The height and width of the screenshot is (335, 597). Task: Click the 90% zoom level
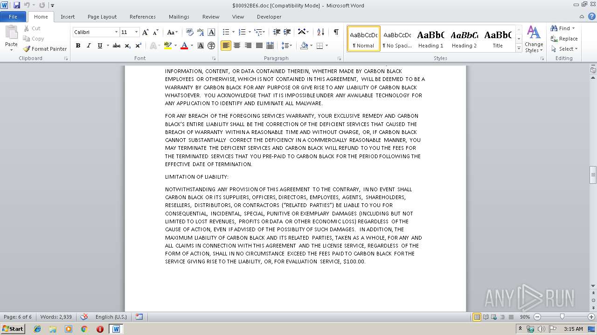tap(525, 317)
